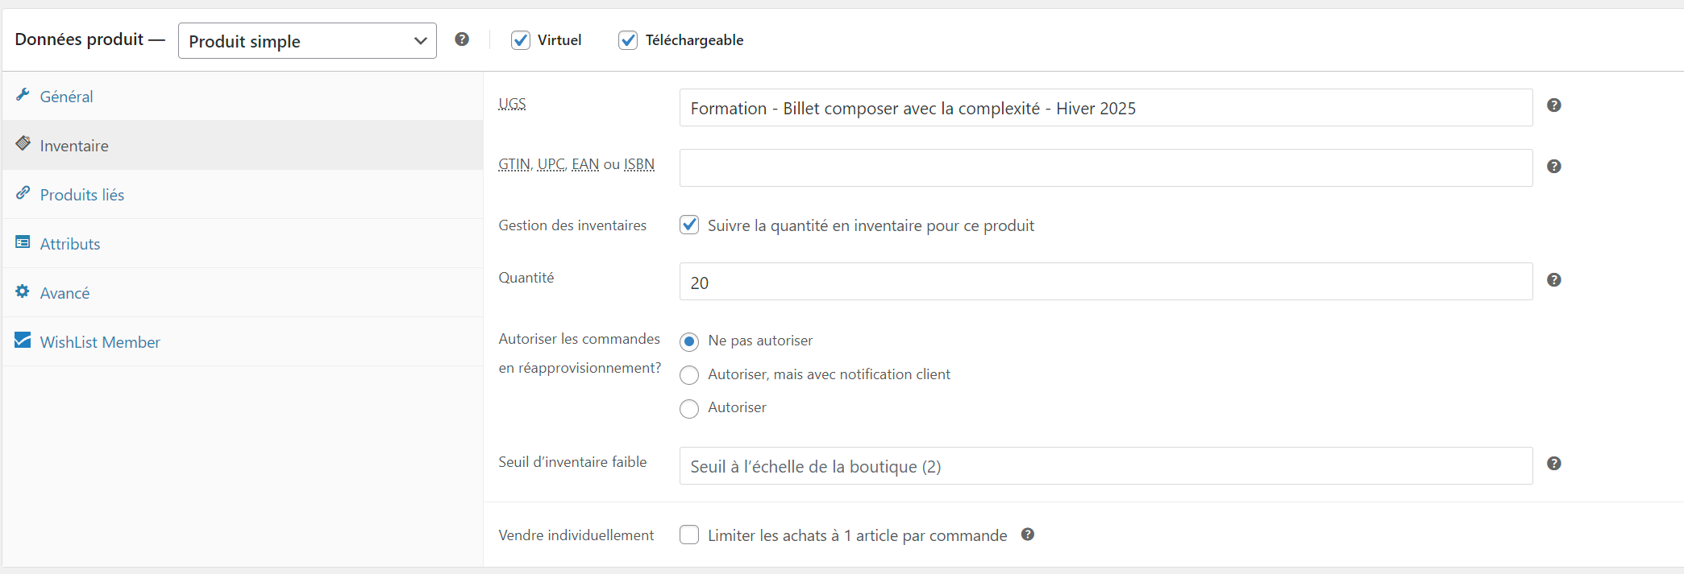The width and height of the screenshot is (1684, 574).
Task: Uncheck the Téléchargeable checkbox
Action: click(x=628, y=40)
